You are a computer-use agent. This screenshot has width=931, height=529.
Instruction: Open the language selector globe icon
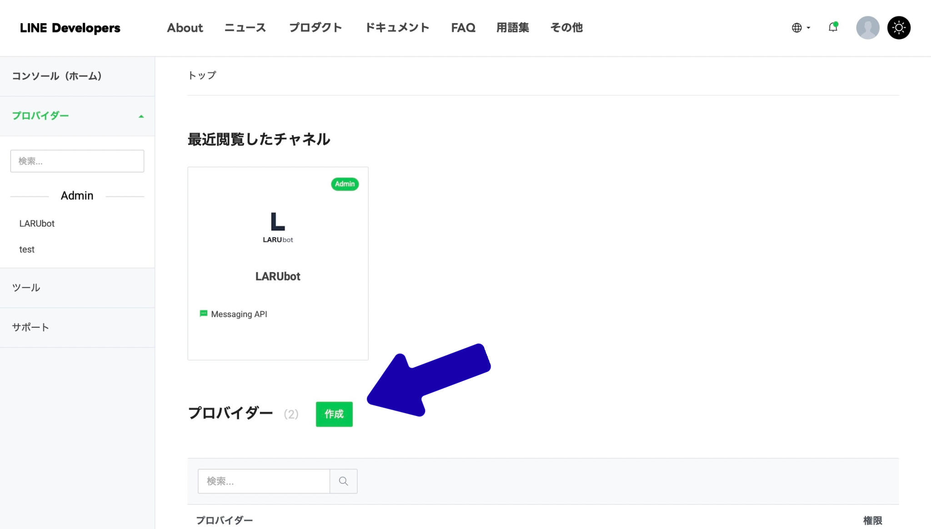pyautogui.click(x=796, y=28)
